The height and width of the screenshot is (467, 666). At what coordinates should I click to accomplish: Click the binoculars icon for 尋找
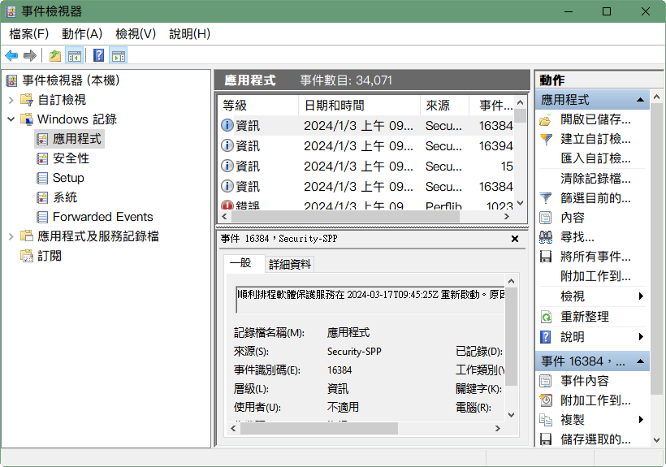pos(547,237)
